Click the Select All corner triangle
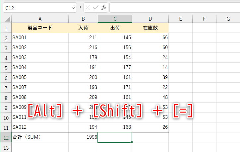The height and width of the screenshot is (152, 240). 8,19
